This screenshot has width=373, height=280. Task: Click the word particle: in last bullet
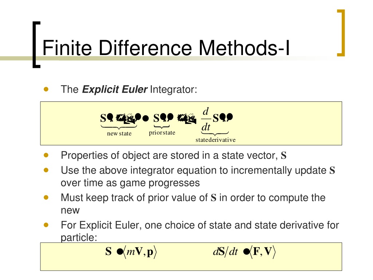tap(79, 238)
